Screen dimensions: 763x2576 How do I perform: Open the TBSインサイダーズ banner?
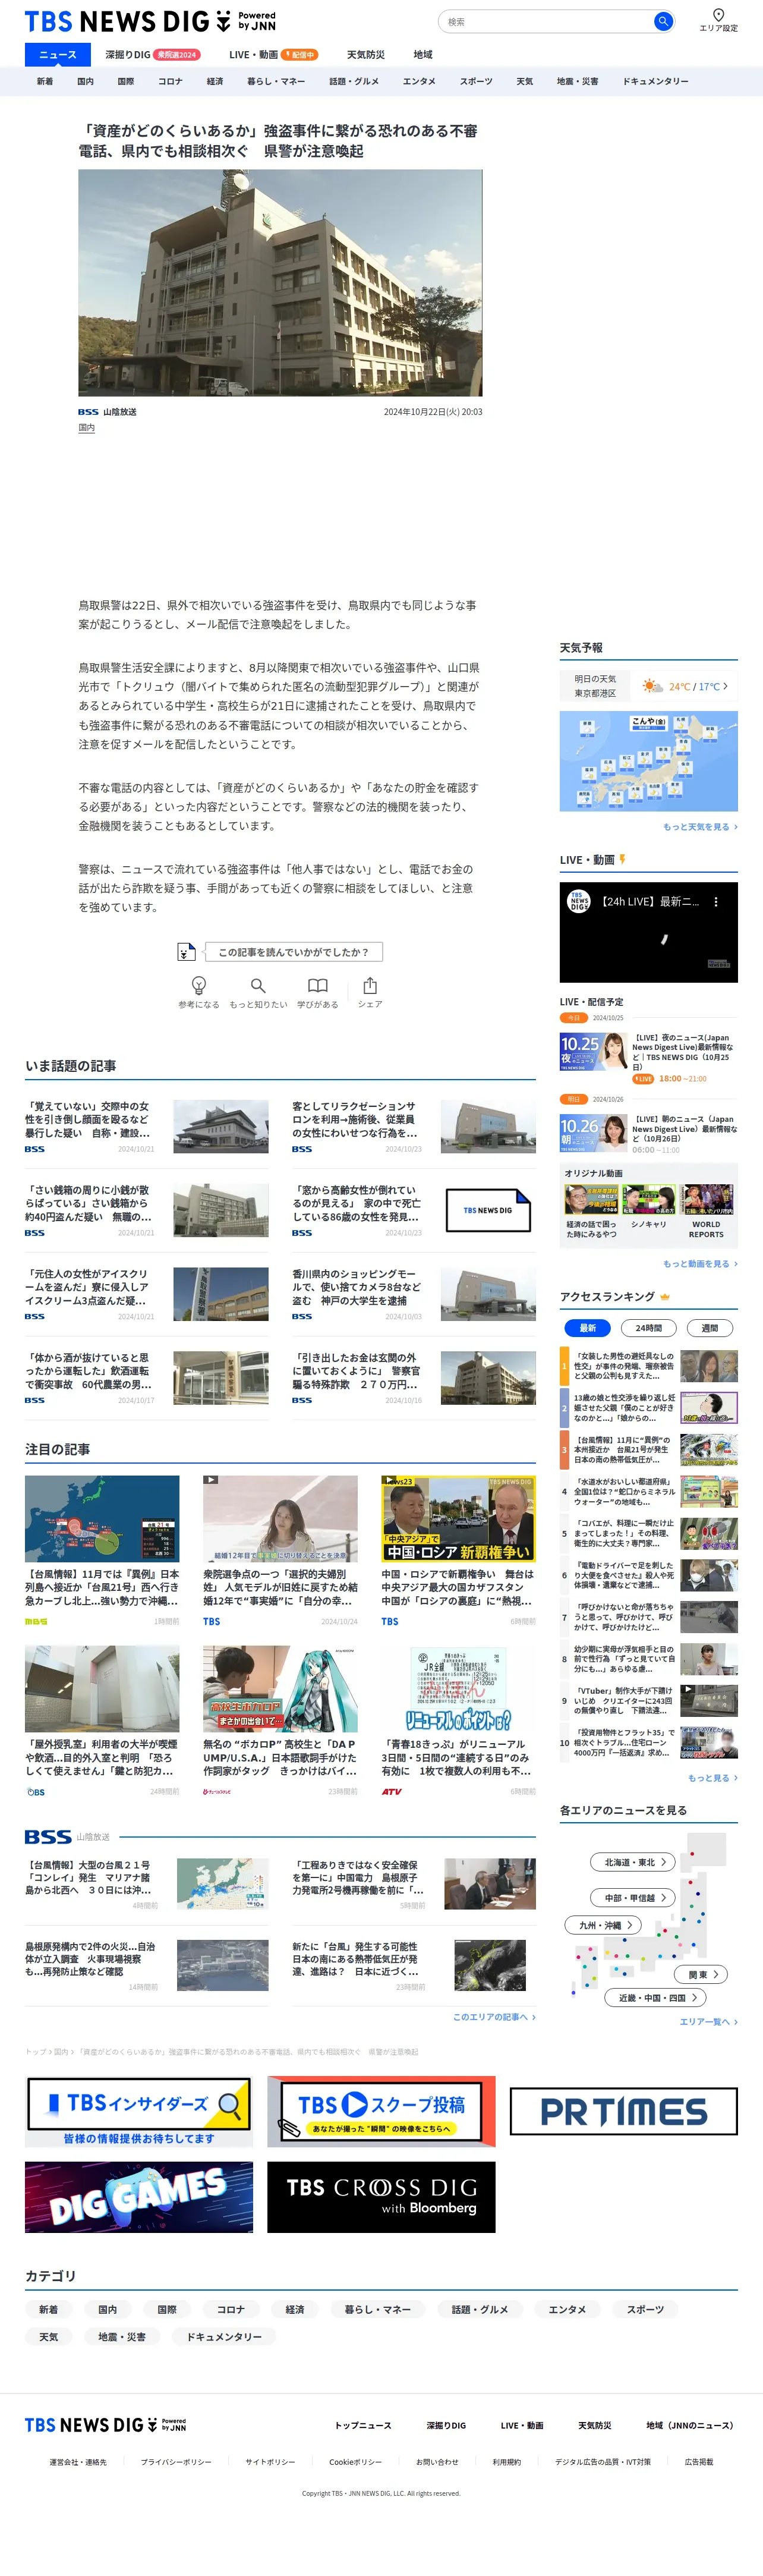tap(139, 2111)
